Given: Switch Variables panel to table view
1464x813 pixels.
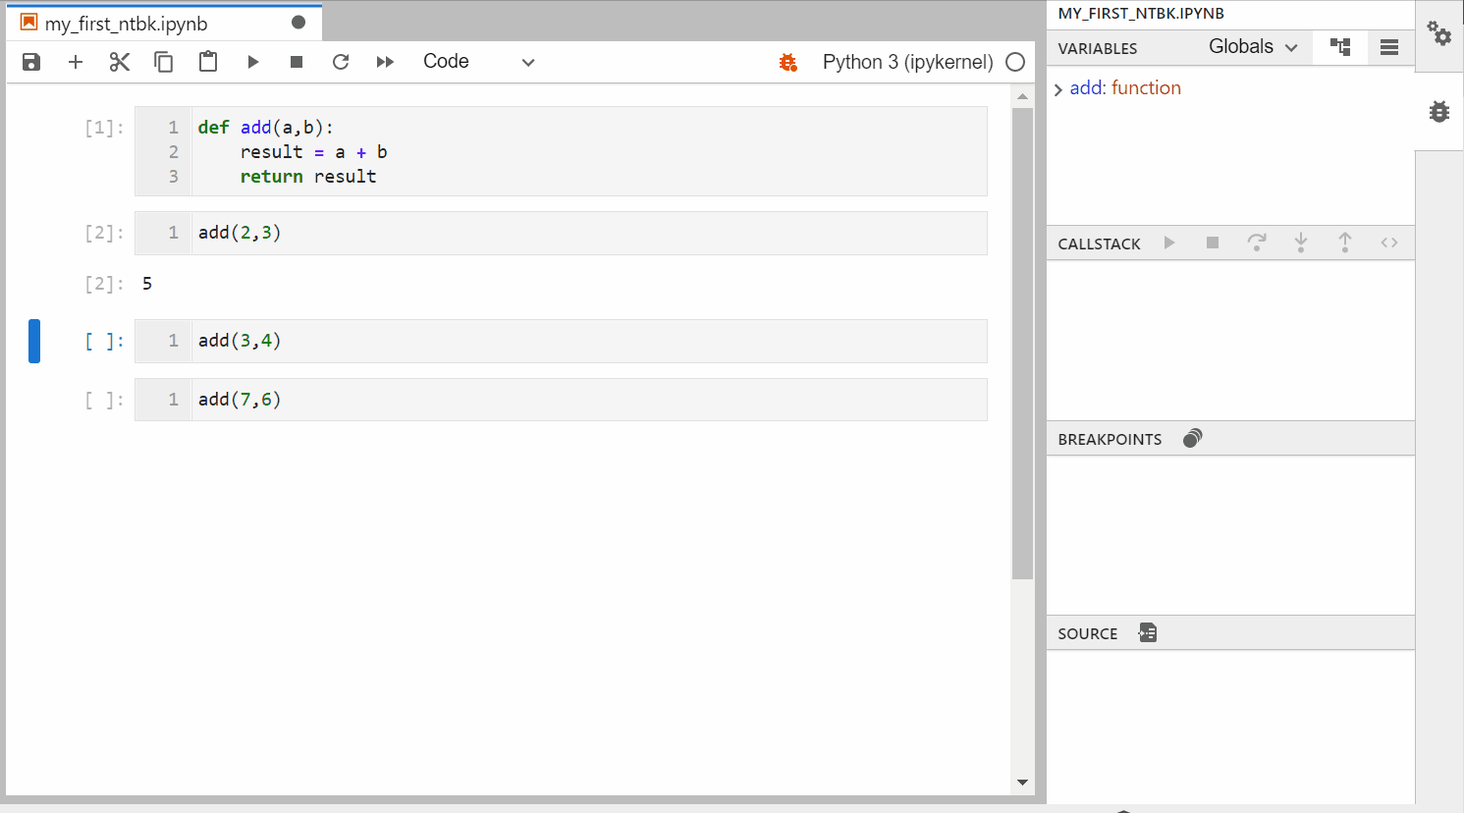Looking at the screenshot, I should point(1389,47).
